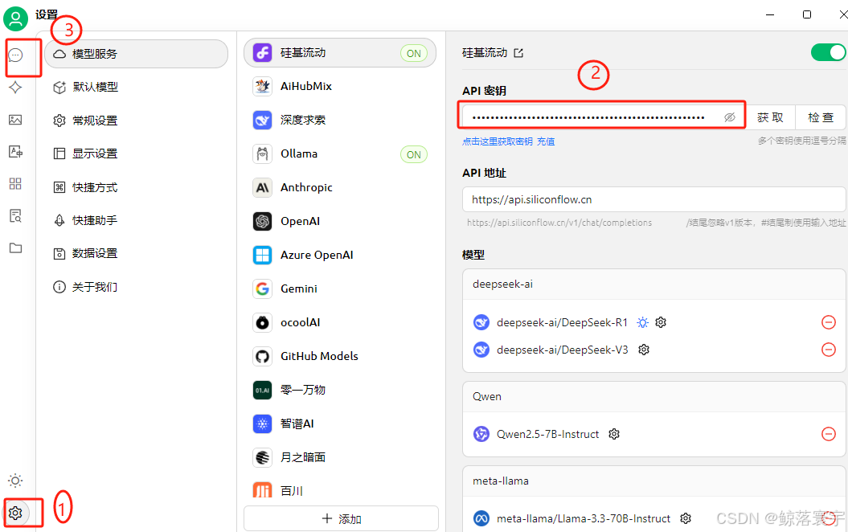Open the files folder sidebar icon
Viewport: 848px width, 532px height.
point(16,248)
